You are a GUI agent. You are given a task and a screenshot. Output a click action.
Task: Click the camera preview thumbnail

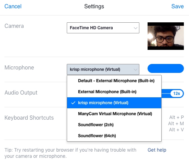click(166, 36)
